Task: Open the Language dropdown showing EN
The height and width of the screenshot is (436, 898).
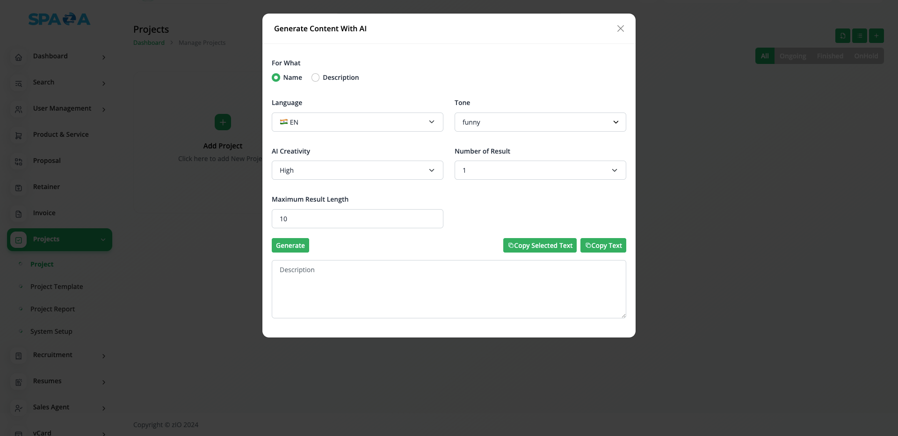Action: [x=357, y=122]
